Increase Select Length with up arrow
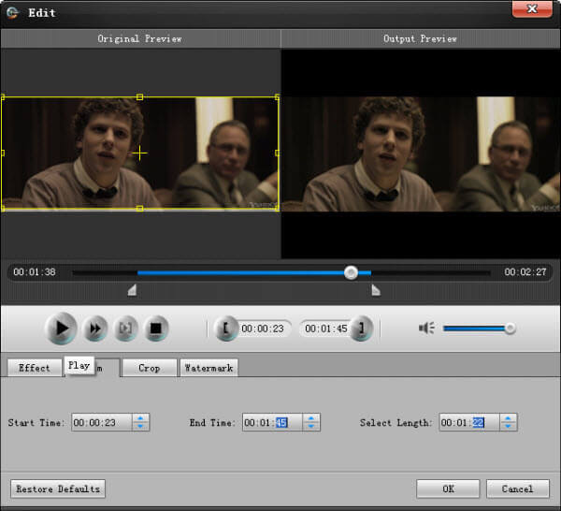 (x=508, y=418)
